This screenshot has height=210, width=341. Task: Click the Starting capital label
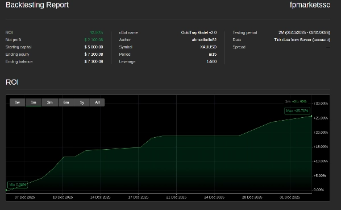pos(19,47)
